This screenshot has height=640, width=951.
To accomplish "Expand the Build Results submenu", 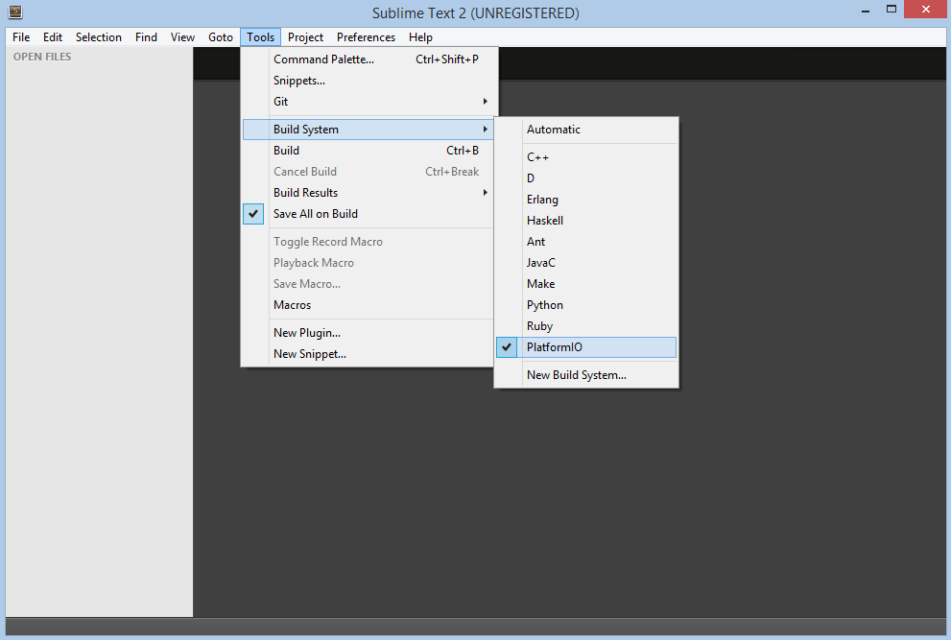I will (369, 192).
